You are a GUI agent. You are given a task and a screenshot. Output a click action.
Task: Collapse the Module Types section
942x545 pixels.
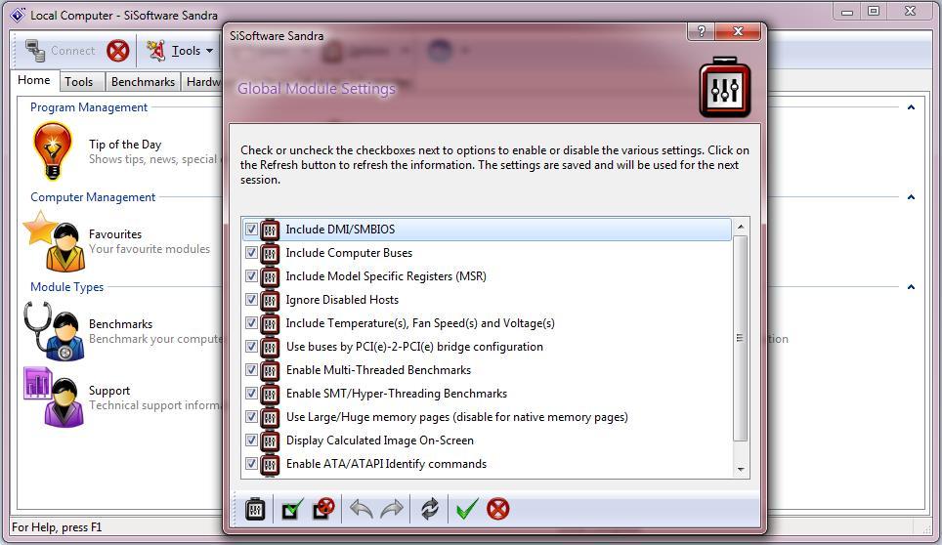[x=911, y=287]
